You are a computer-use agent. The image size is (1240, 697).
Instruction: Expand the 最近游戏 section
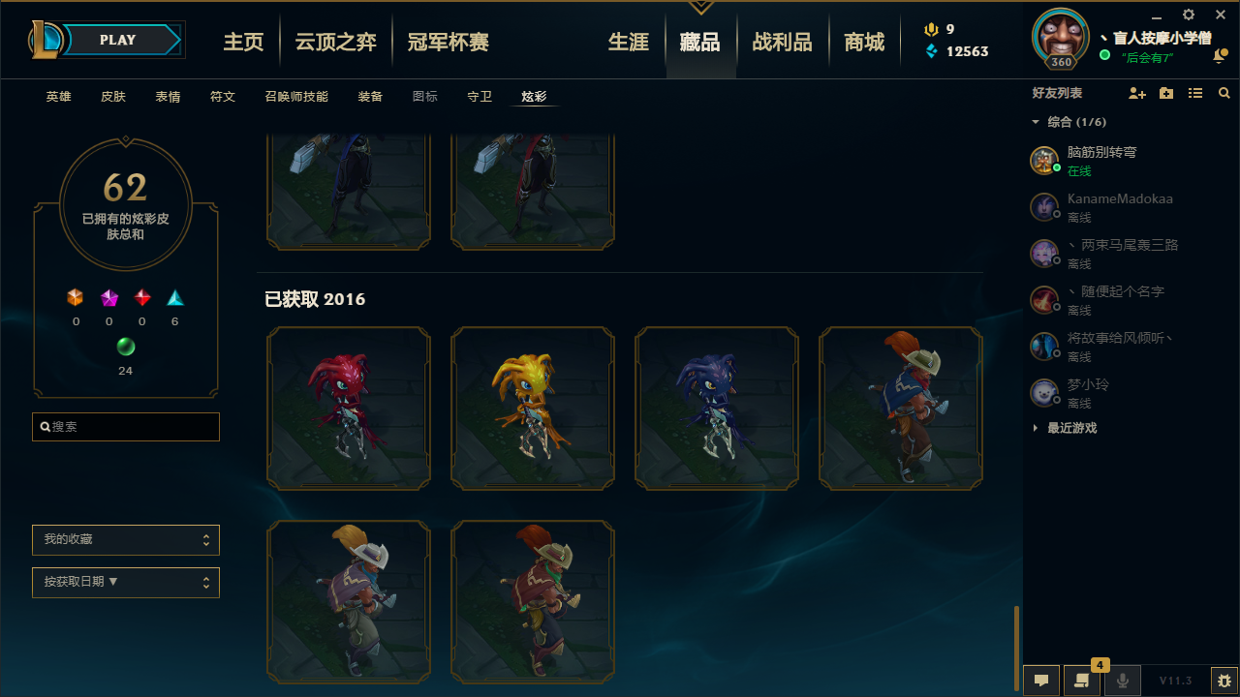[x=1065, y=428]
